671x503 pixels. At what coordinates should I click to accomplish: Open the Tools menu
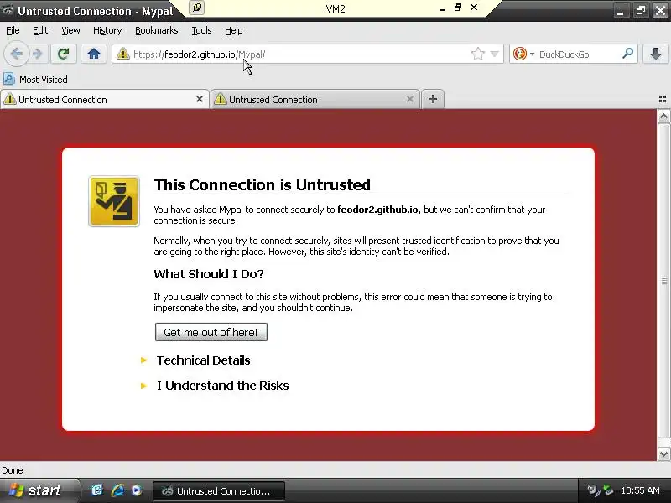pyautogui.click(x=201, y=30)
